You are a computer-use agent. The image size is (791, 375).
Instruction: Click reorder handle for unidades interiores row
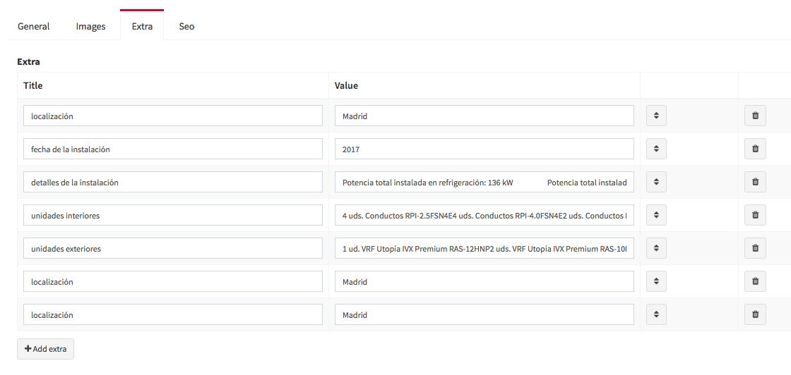tap(656, 215)
